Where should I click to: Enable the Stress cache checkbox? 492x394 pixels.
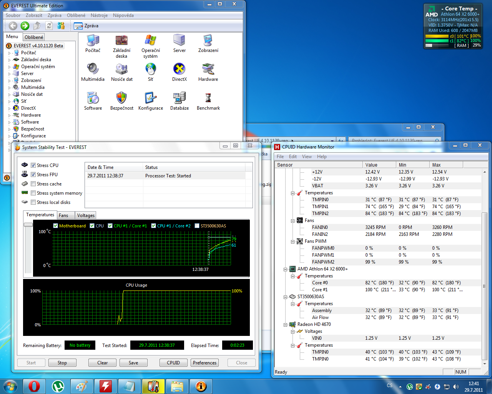33,184
